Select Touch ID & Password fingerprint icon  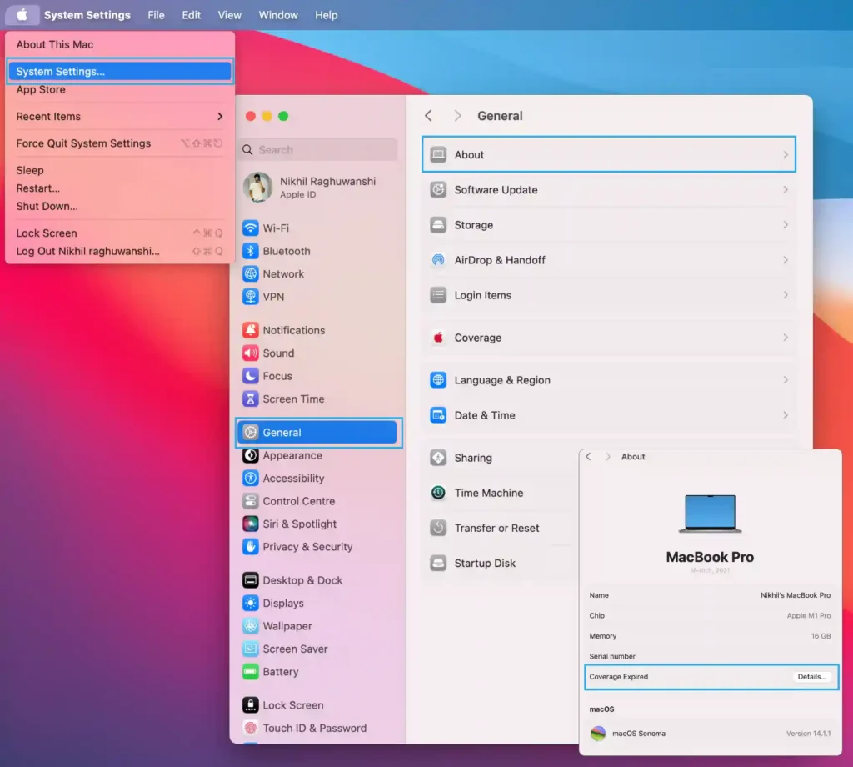click(250, 729)
